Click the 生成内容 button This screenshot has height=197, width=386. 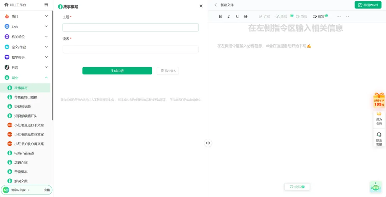pos(117,71)
